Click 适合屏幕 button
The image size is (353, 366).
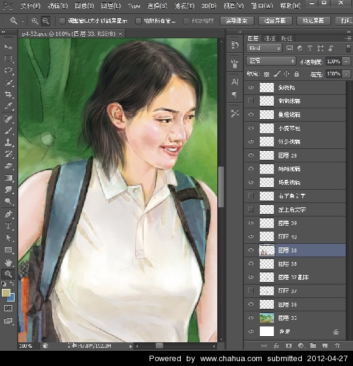[x=275, y=21]
